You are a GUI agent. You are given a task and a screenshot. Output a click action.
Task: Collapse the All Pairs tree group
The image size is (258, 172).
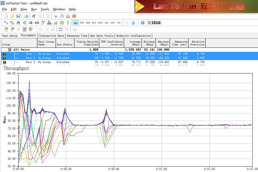click(x=10, y=50)
